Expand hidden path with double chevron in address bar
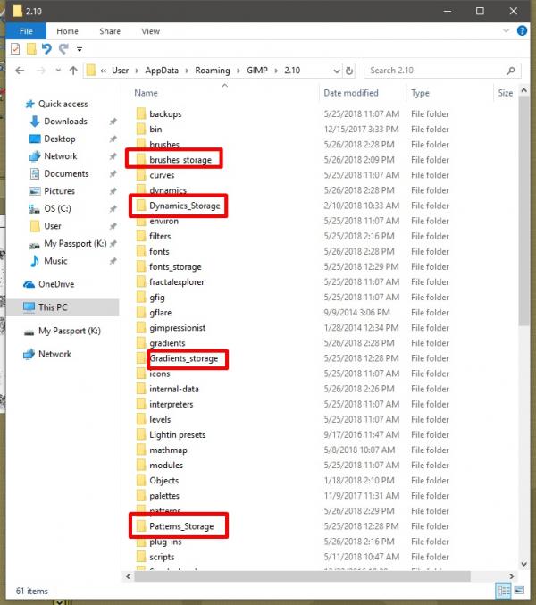 coord(103,71)
